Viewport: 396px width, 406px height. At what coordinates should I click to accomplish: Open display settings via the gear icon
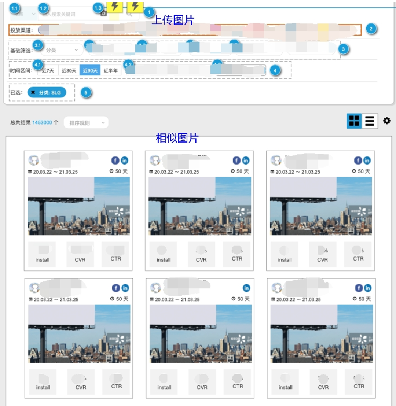click(387, 121)
